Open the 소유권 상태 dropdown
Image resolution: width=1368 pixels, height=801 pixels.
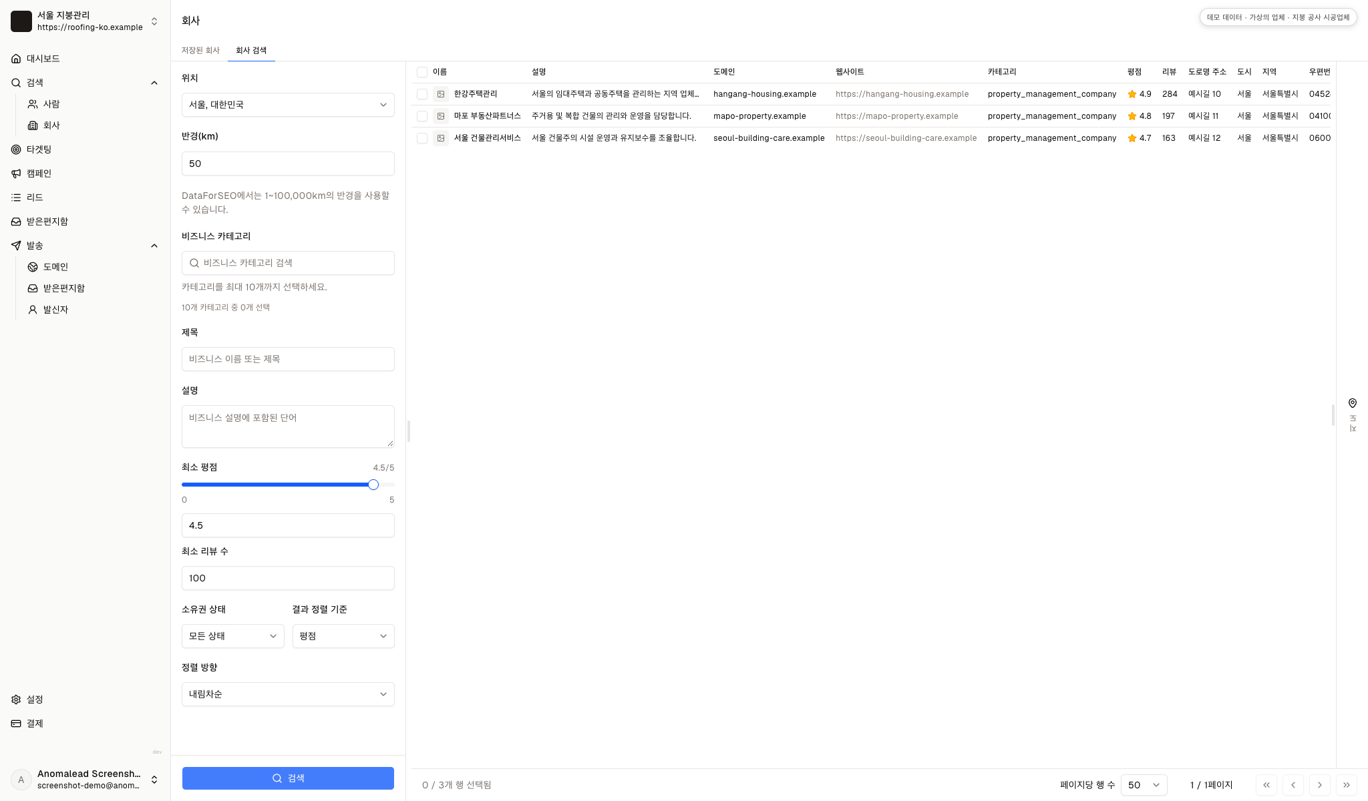tap(232, 636)
